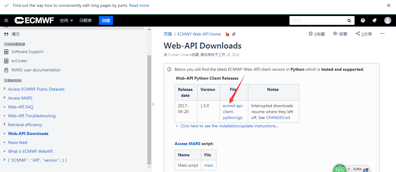Expand Access ECMWF Public Datasets tree node
The width and height of the screenshot is (396, 172).
click(4, 89)
